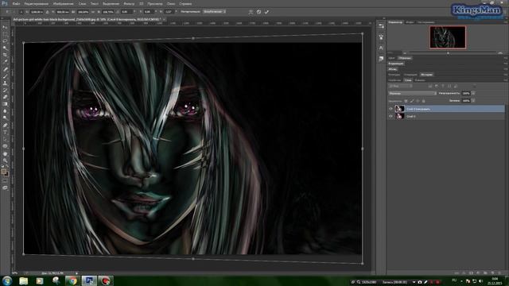Toggle lock all padlock icon
Screen dimensions: 509x286
coord(423,101)
